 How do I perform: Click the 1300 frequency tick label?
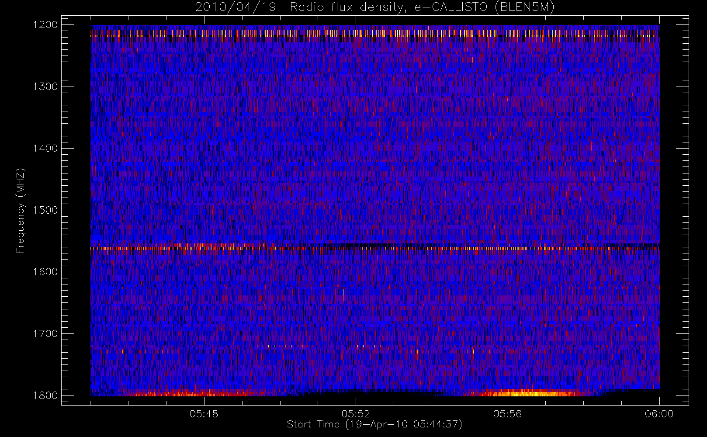pyautogui.click(x=45, y=87)
